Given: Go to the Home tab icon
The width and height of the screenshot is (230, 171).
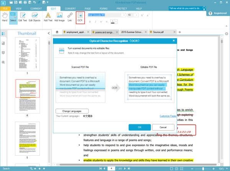Looking at the screenshot, I should [x=57, y=32].
